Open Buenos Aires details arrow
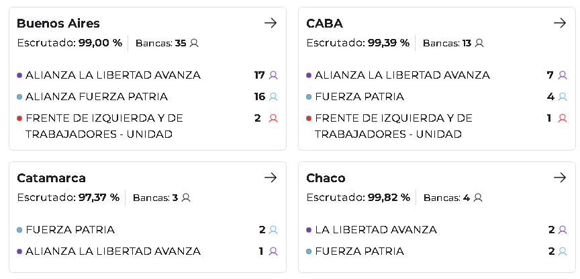 click(271, 24)
